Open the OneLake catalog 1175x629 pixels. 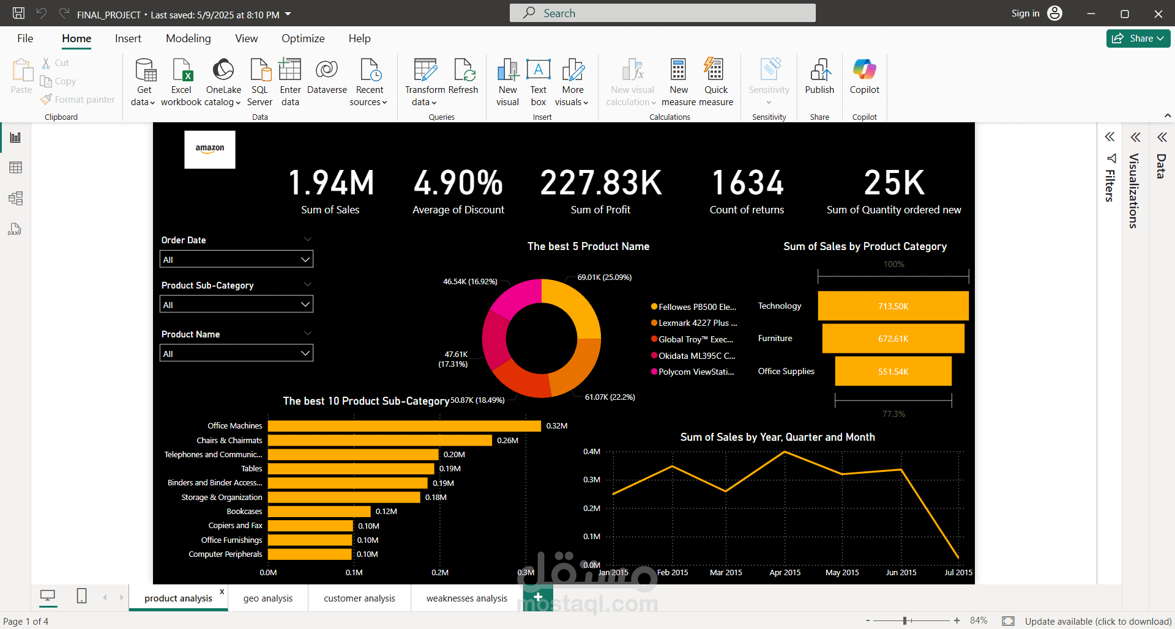tap(223, 82)
